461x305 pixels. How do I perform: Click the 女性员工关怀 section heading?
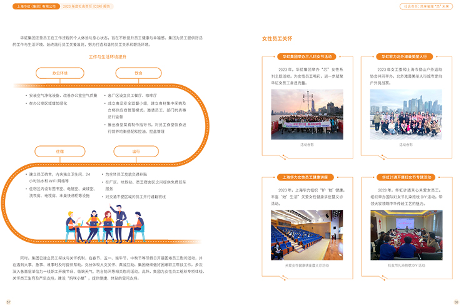click(278, 39)
